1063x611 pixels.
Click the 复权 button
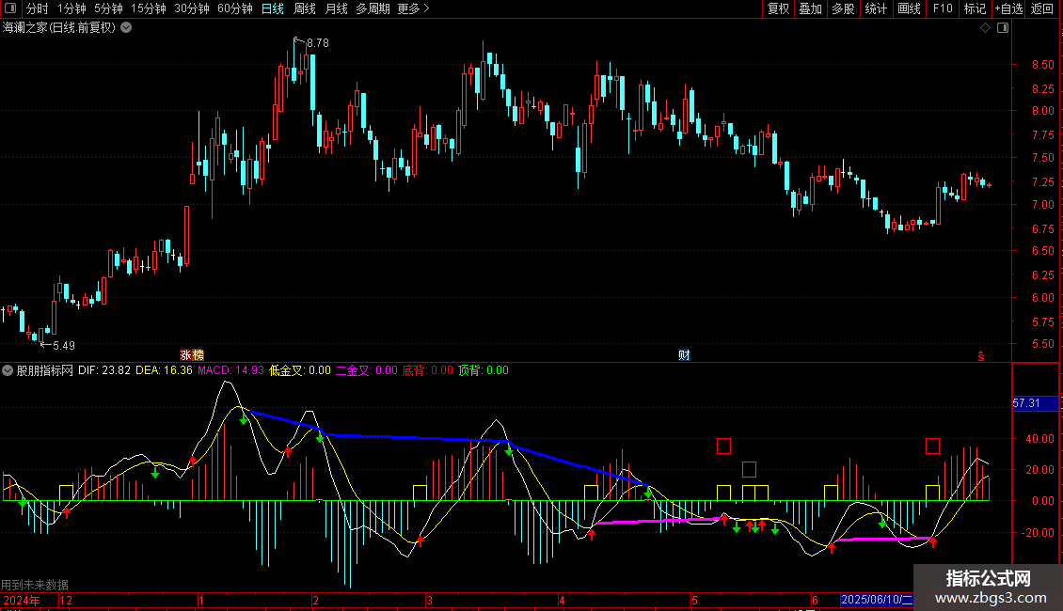(778, 9)
